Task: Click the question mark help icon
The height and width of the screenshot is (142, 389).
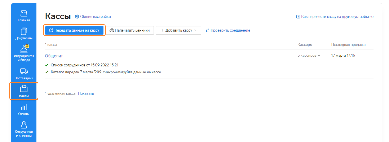Action: tap(298, 17)
